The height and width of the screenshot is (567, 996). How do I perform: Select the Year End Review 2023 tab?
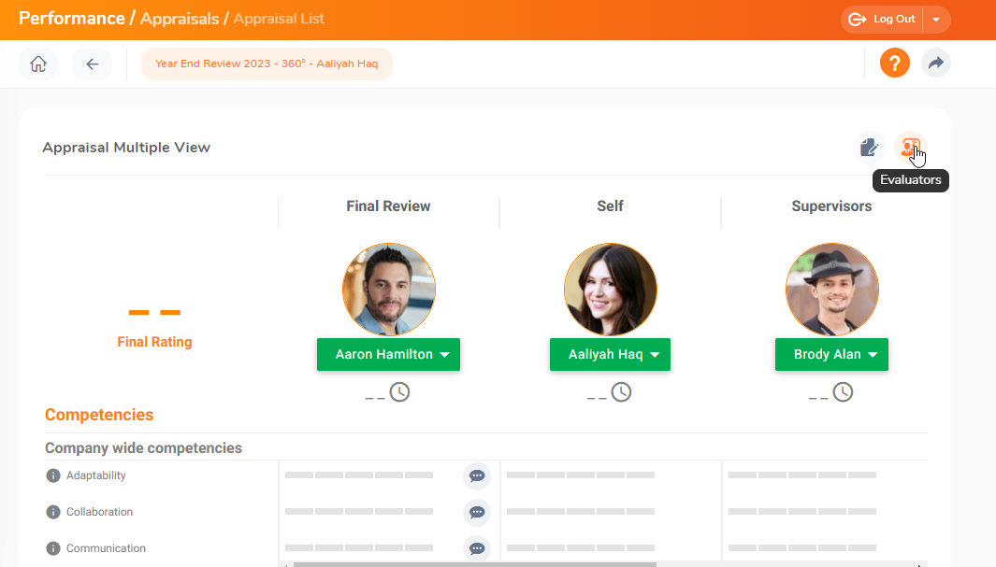[x=267, y=64]
